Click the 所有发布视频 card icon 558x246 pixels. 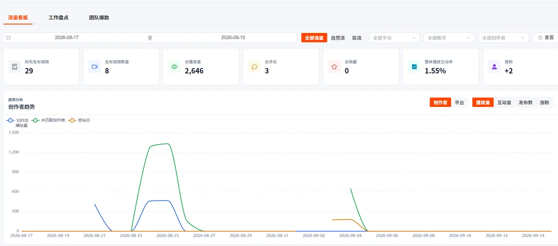(14, 66)
